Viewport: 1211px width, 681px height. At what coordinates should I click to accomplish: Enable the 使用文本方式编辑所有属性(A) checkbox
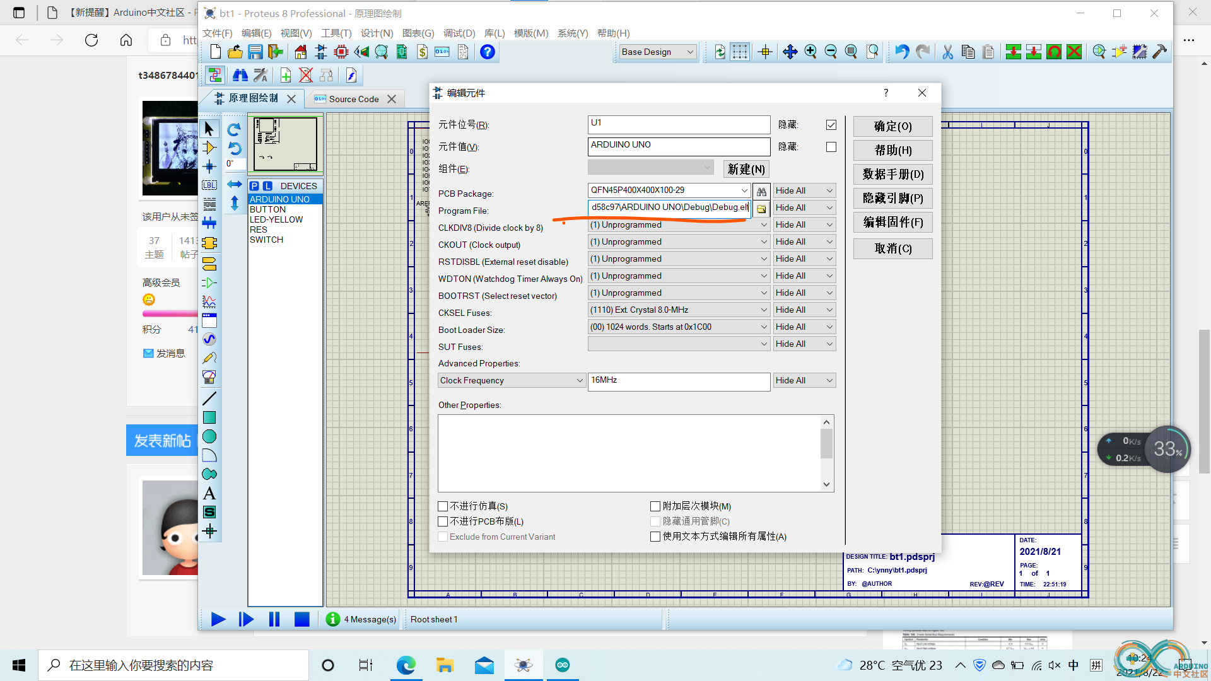pyautogui.click(x=655, y=537)
